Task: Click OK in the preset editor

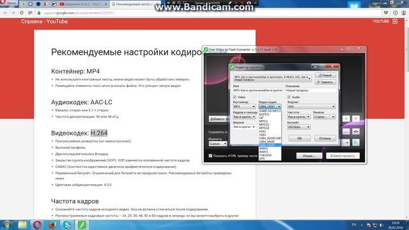Action: [x=300, y=138]
